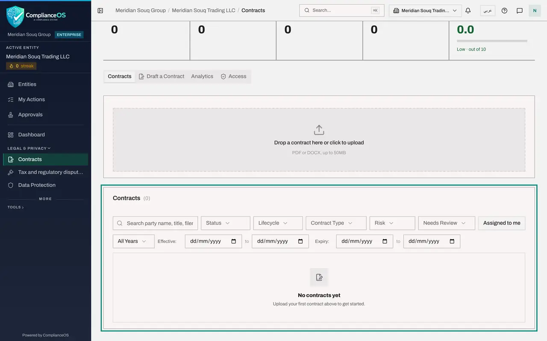
Task: Collapse Legal & Privacy section
Action: 29,148
